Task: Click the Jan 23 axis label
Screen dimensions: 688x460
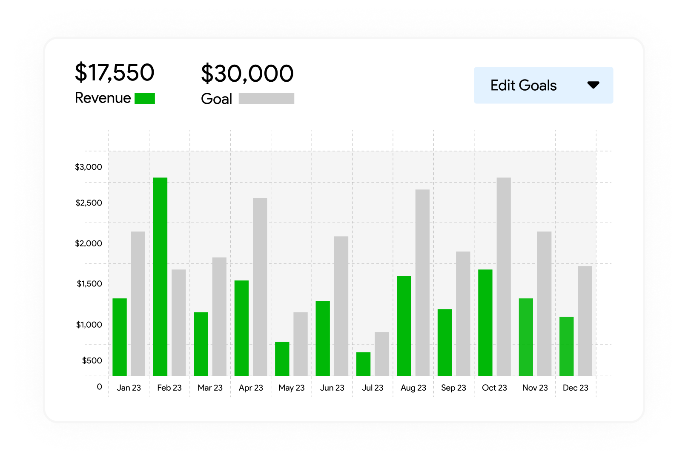Action: pos(129,388)
